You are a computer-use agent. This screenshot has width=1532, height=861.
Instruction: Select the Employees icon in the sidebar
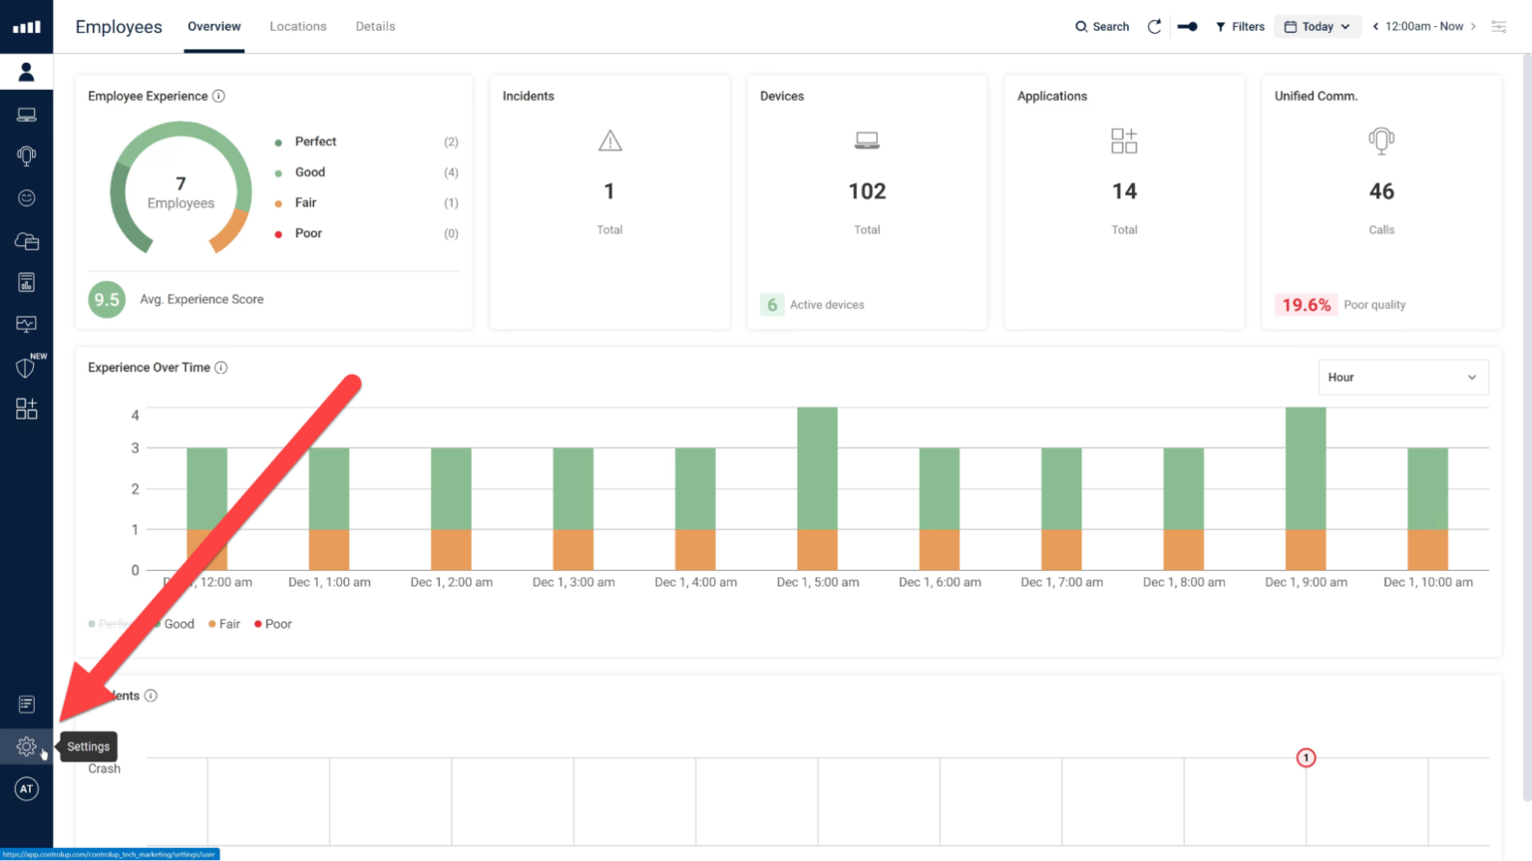pos(26,71)
